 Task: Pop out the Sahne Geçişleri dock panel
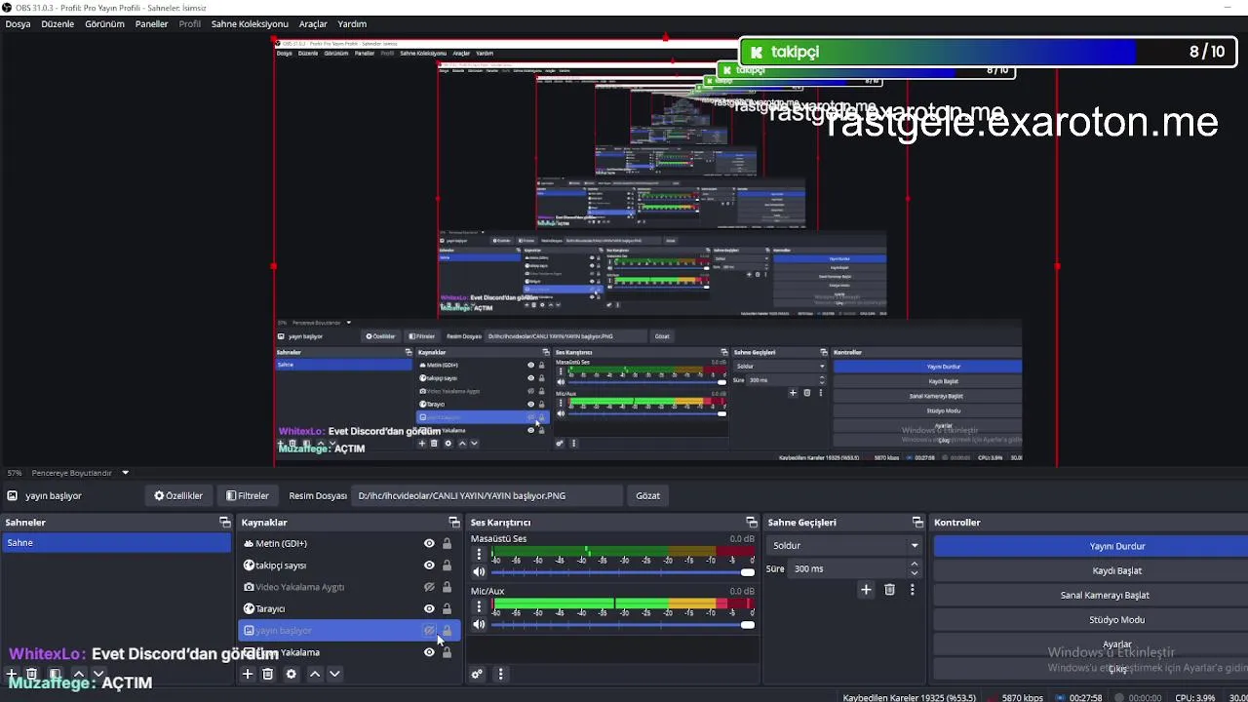(x=917, y=523)
